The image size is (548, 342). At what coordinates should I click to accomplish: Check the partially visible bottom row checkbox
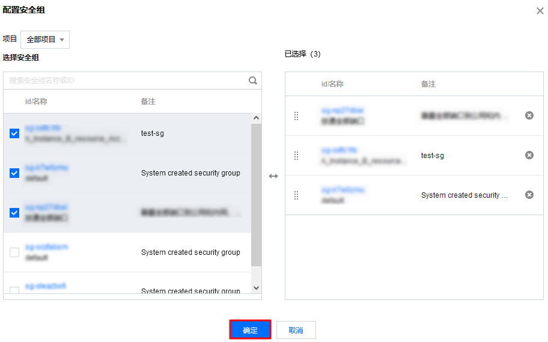tap(14, 290)
